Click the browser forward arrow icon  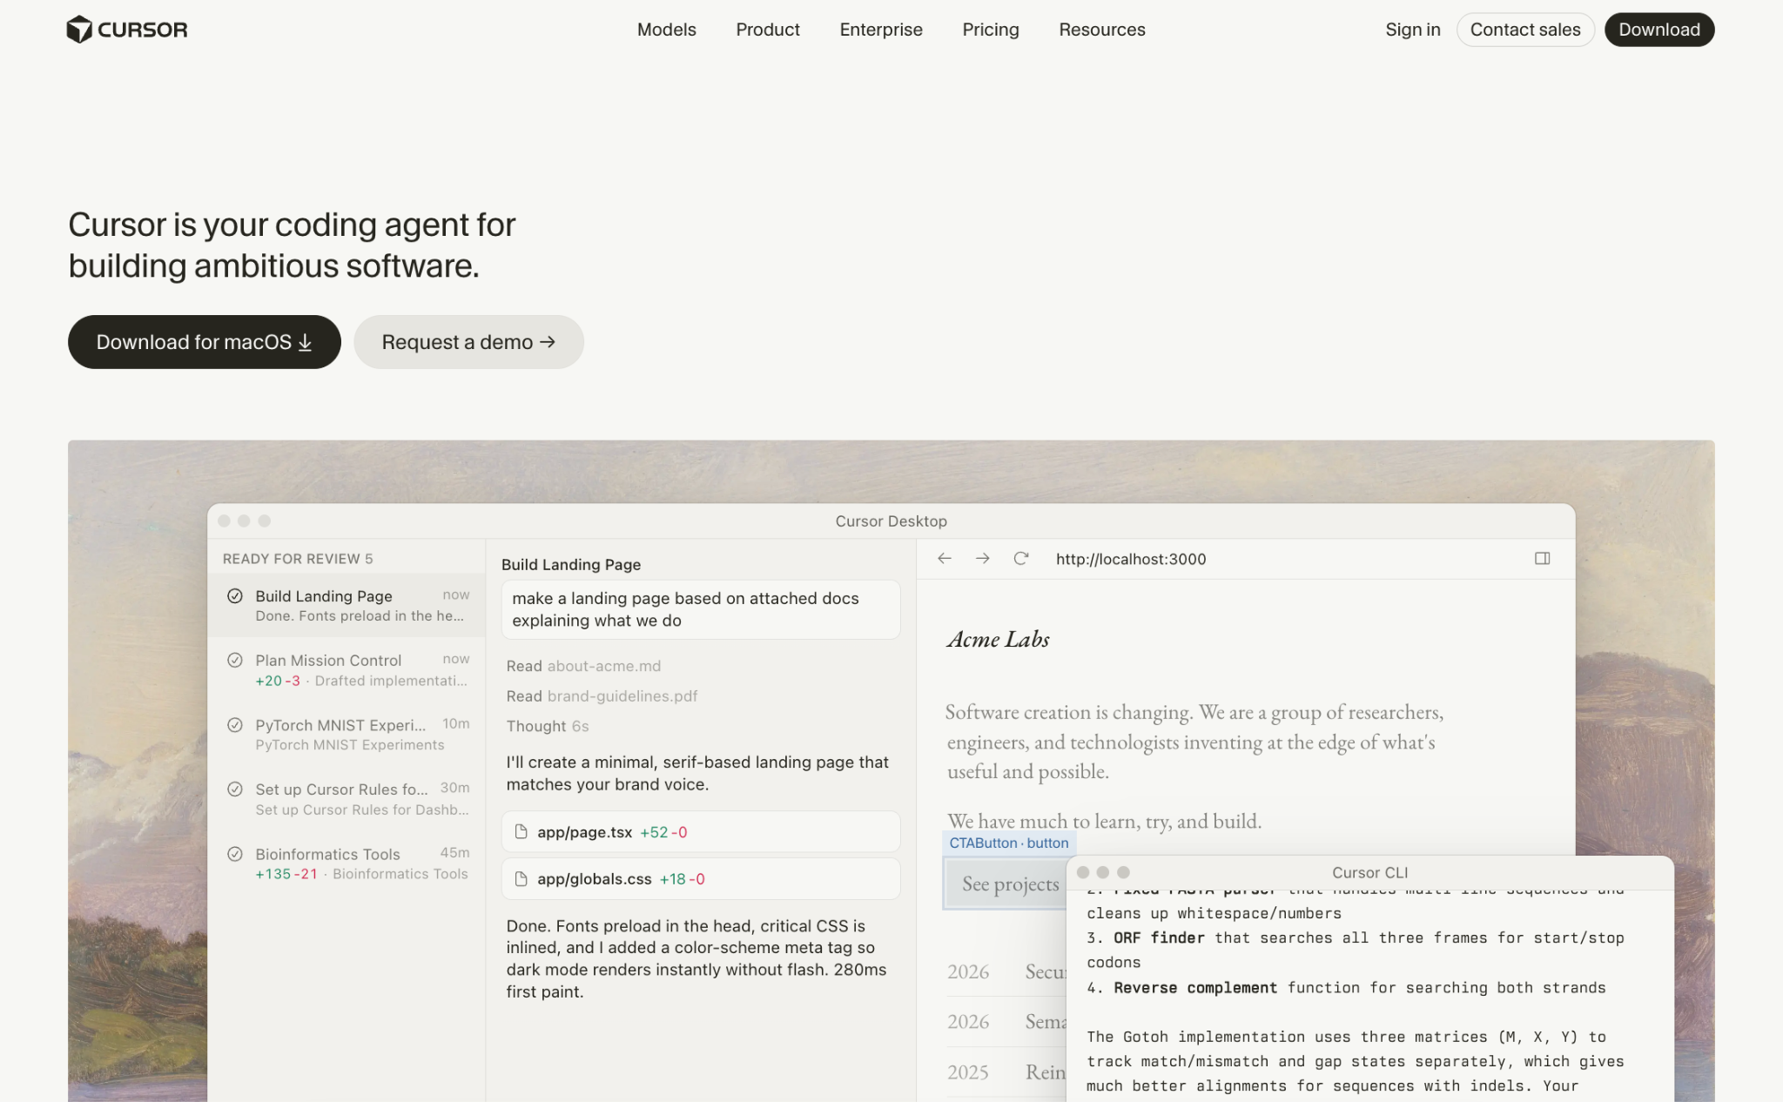pyautogui.click(x=983, y=559)
